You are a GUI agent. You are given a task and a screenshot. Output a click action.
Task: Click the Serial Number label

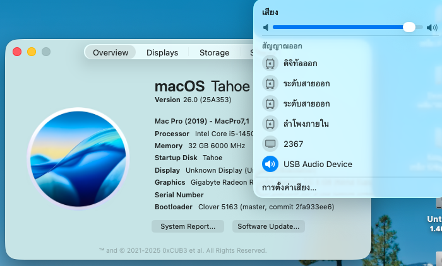click(x=179, y=195)
